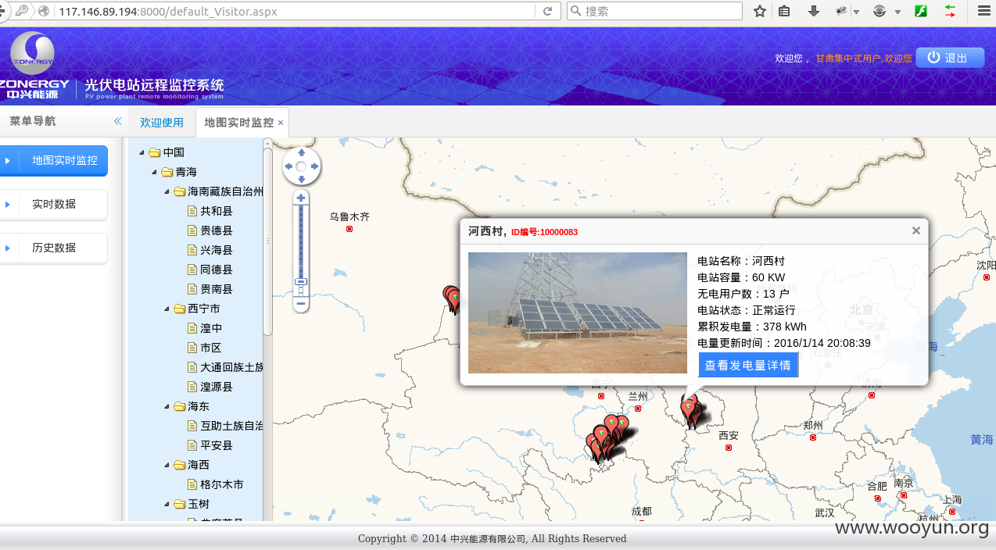The image size is (996, 550).
Task: Close the 河西村 info popup
Action: (x=915, y=230)
